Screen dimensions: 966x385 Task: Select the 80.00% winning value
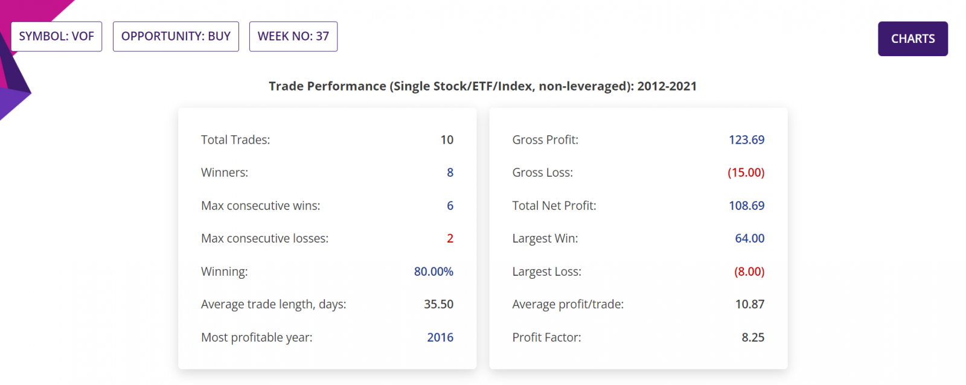click(x=433, y=272)
